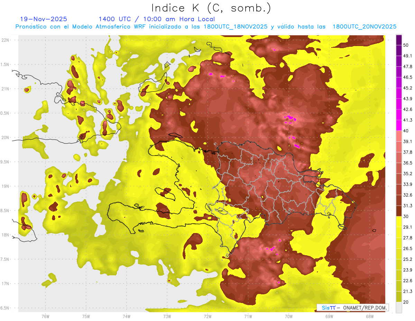Click colorbar value "42.6"
The width and height of the screenshot is (415, 321).
408,109
